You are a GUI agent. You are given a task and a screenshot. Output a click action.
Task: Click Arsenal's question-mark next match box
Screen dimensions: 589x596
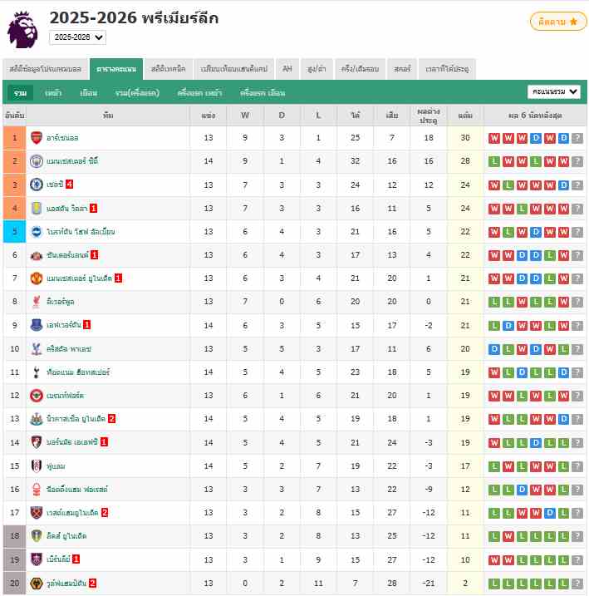(x=577, y=138)
